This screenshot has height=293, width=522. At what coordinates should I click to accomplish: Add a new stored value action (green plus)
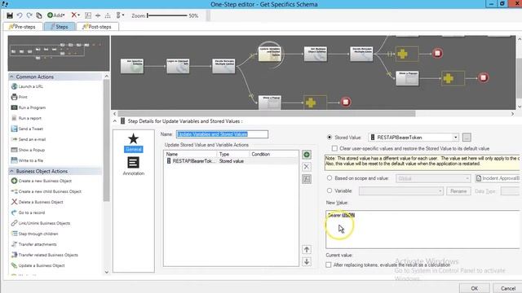(307, 155)
